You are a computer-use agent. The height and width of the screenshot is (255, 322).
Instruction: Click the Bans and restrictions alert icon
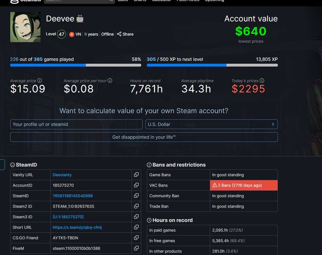pos(149,165)
